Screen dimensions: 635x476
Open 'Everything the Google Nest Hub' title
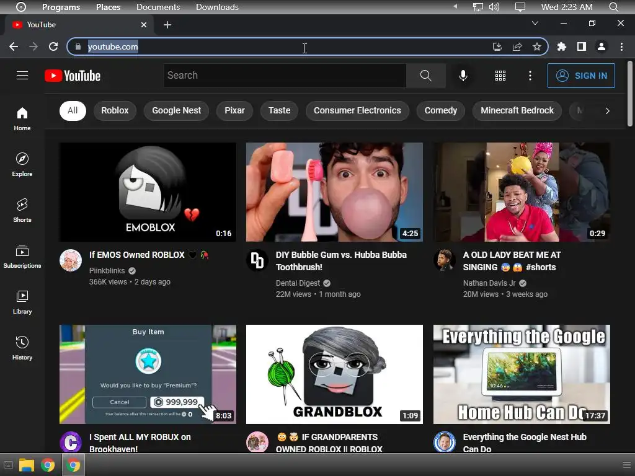tap(525, 443)
